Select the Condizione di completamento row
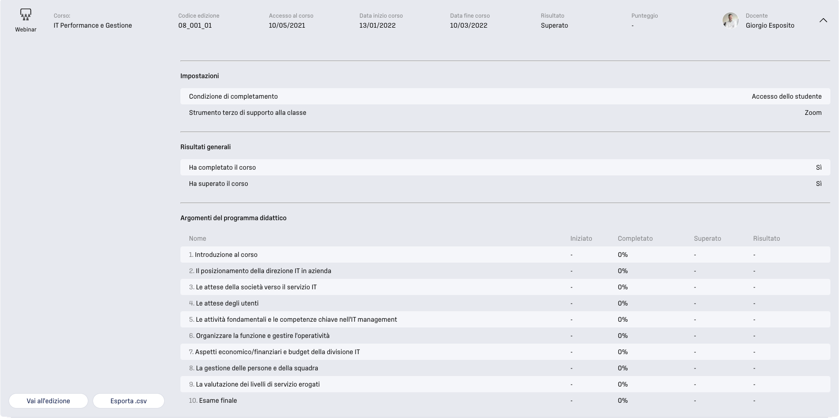Image resolution: width=839 pixels, height=418 pixels. pos(505,96)
